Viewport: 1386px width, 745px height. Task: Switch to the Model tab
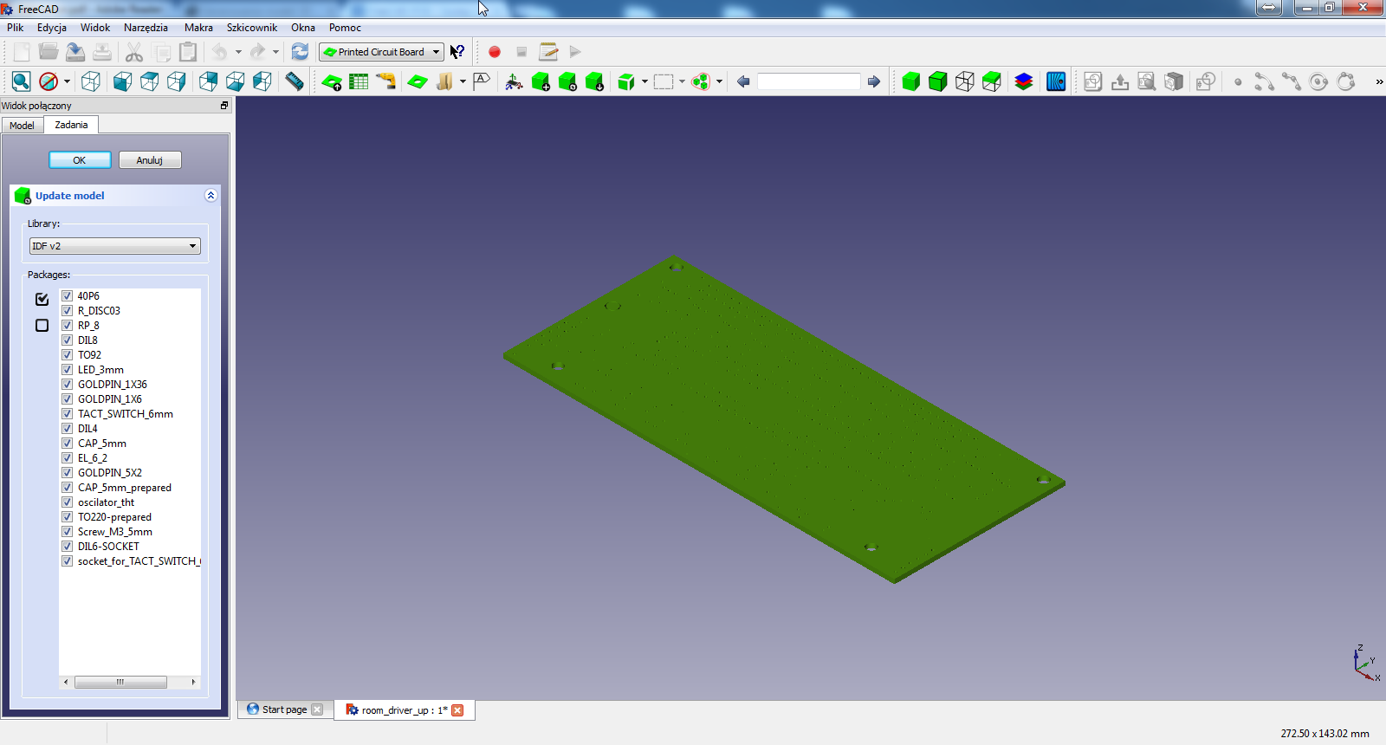[22, 126]
